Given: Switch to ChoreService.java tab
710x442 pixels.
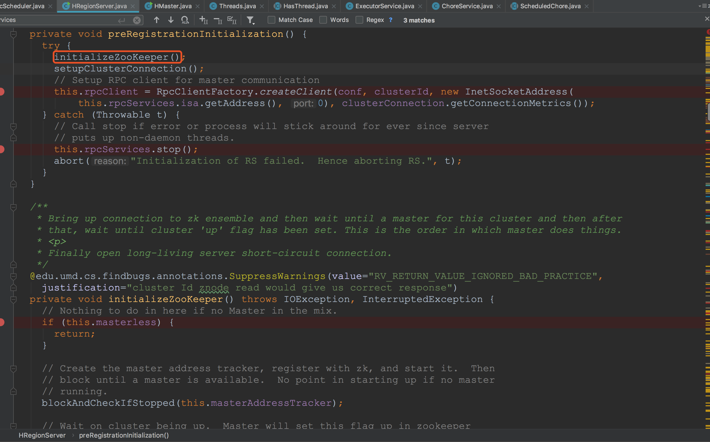Looking at the screenshot, I should tap(467, 6).
